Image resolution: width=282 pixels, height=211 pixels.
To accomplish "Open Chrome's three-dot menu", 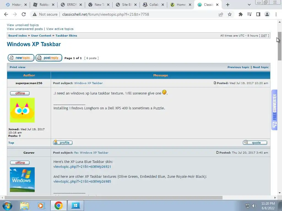I will click(276, 14).
